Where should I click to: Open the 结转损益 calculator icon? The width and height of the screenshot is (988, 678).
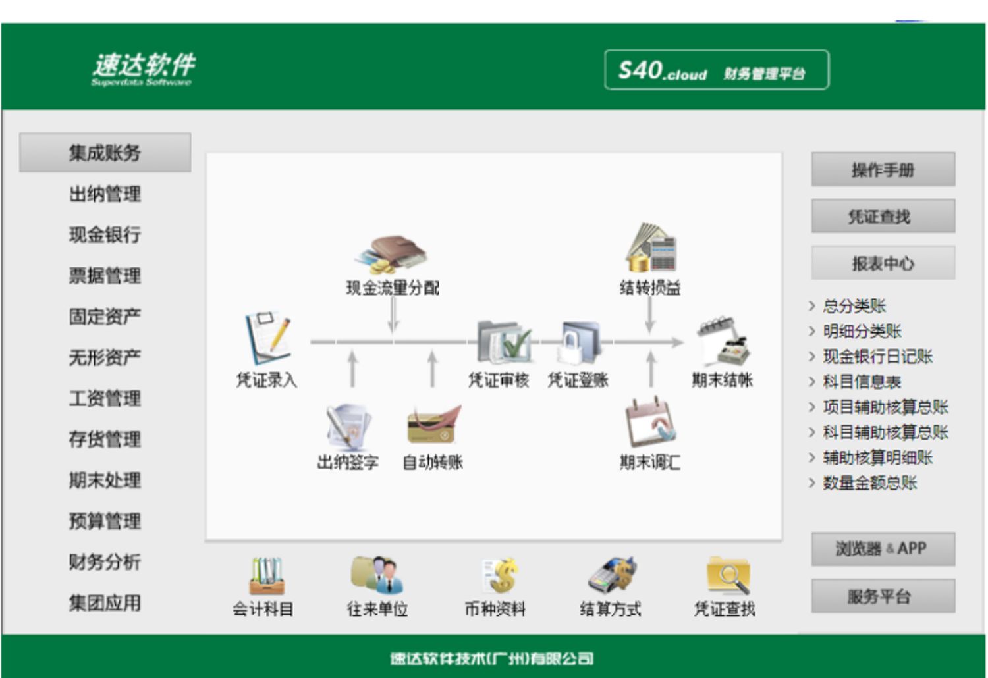pos(651,248)
